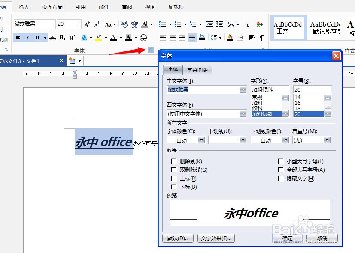Toggle Bold formatting in the ribbon
355x253 pixels.
coord(18,38)
